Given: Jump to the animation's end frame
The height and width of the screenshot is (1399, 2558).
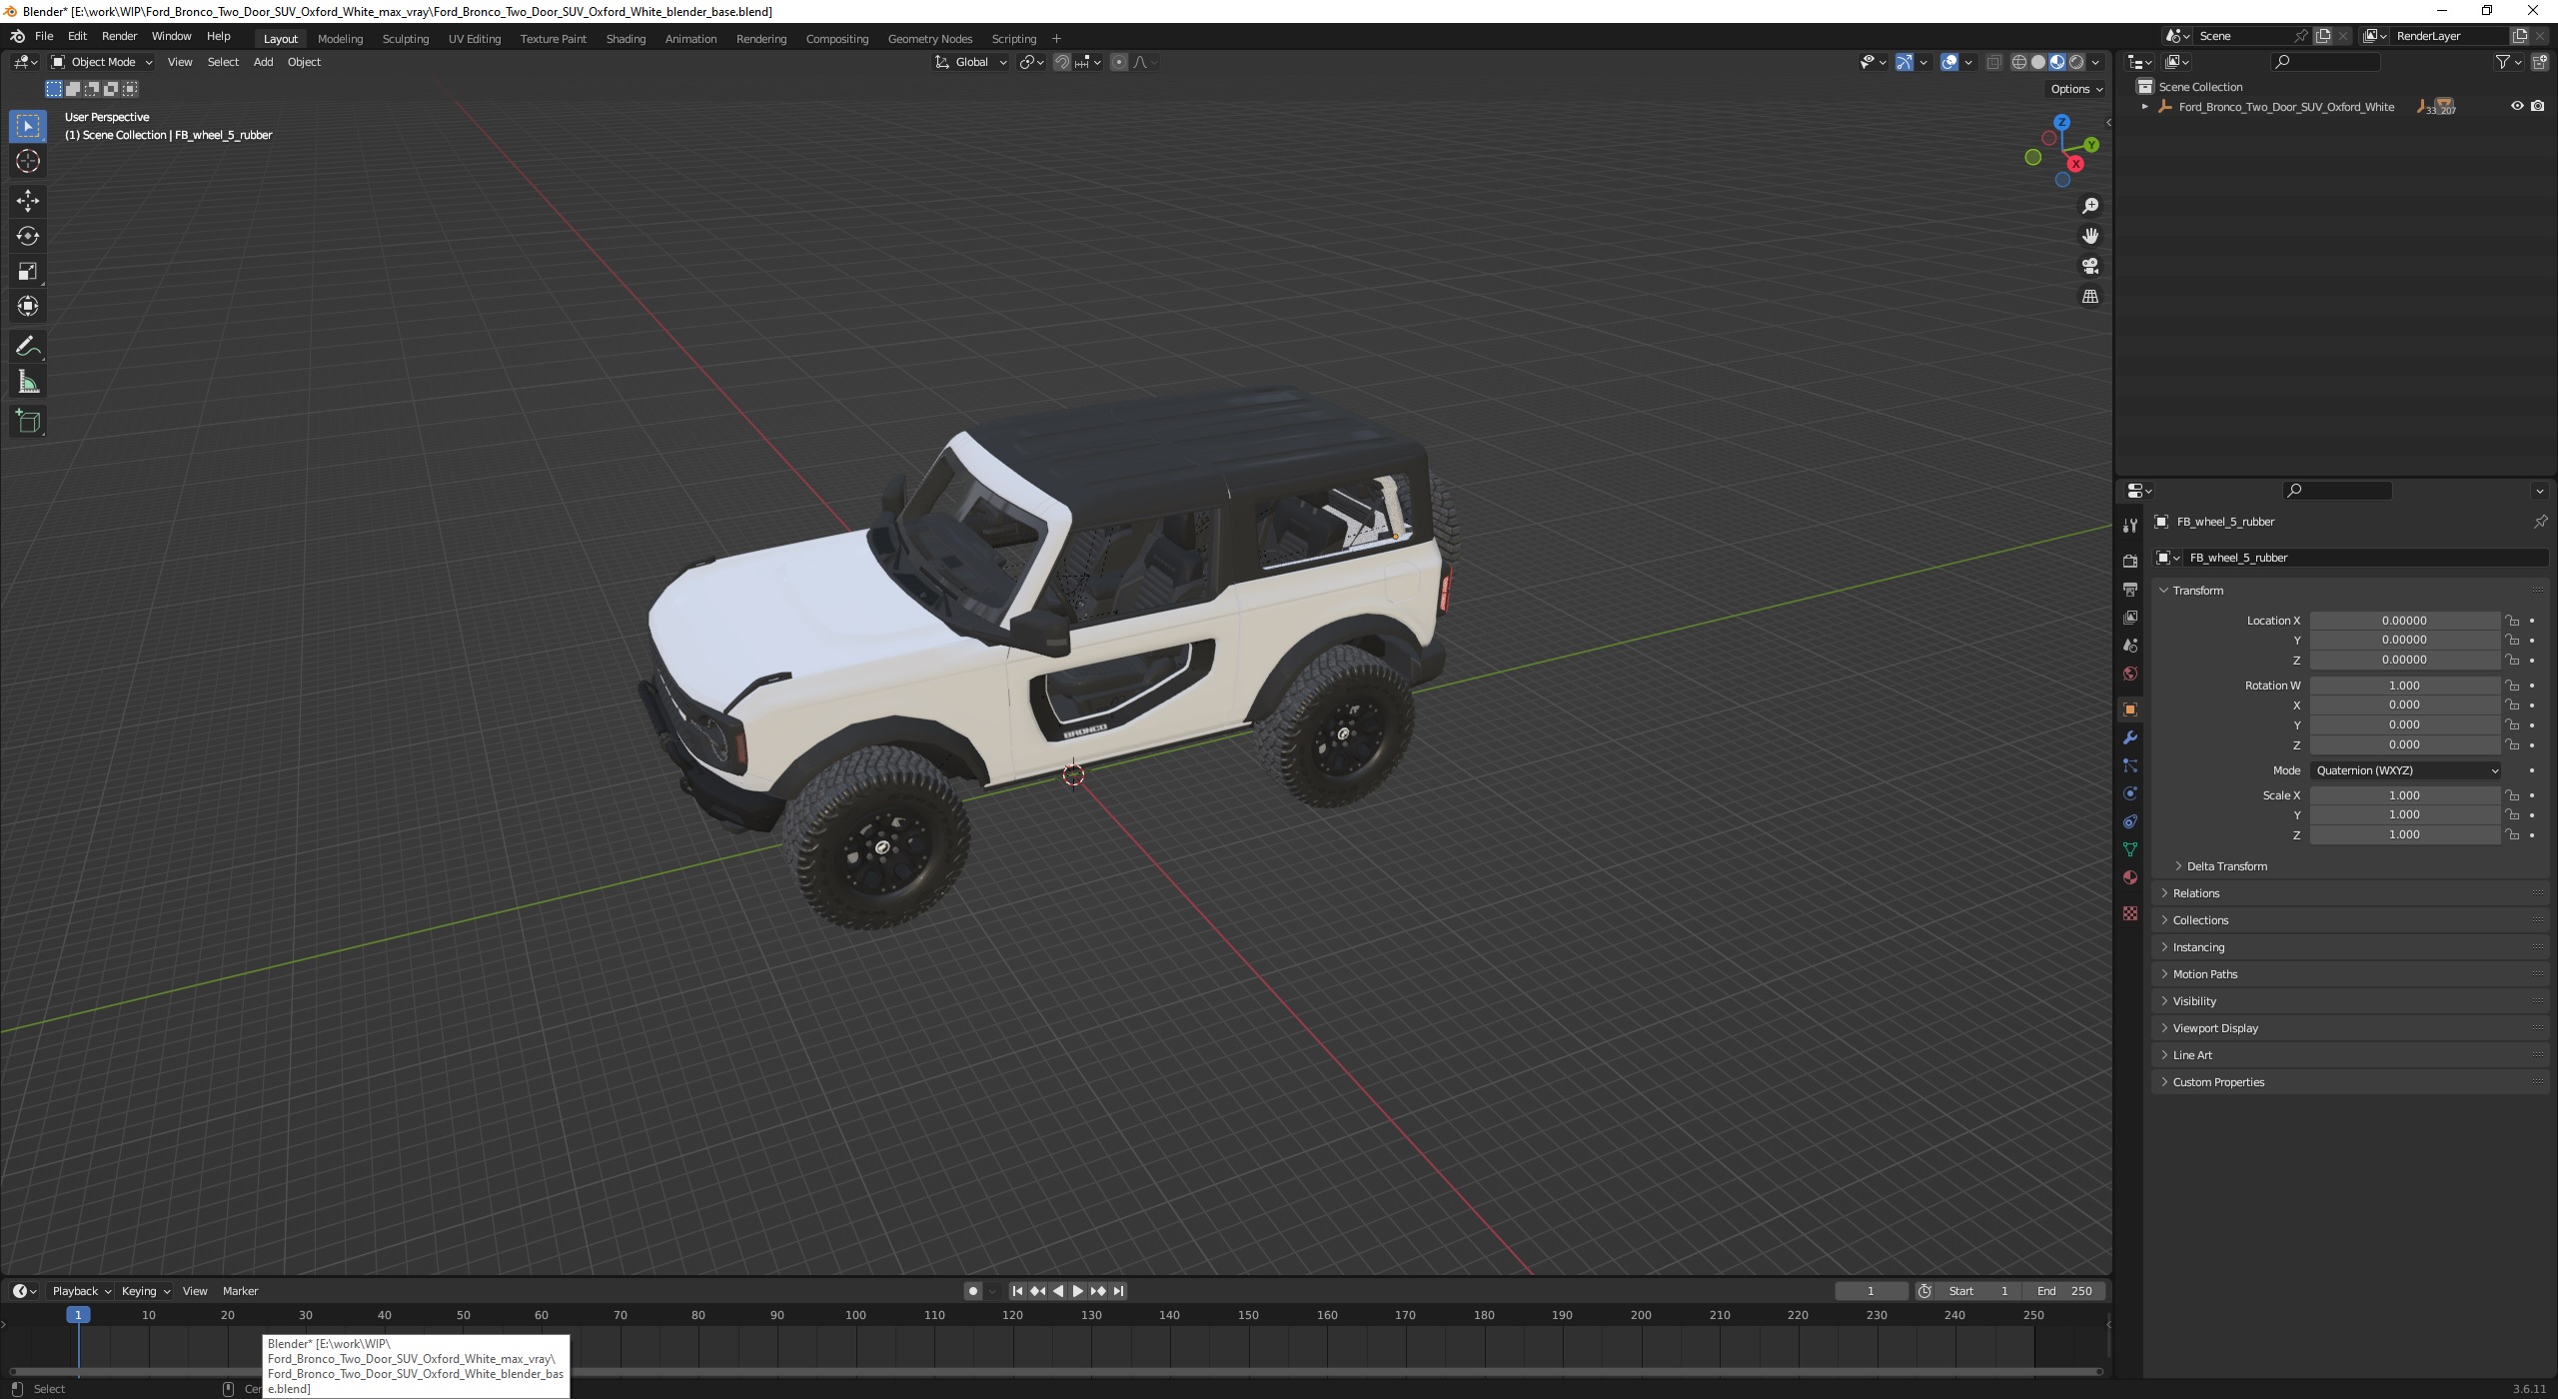Looking at the screenshot, I should [1119, 1291].
